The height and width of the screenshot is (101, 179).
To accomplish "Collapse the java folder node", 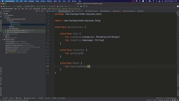I will click(4, 17).
